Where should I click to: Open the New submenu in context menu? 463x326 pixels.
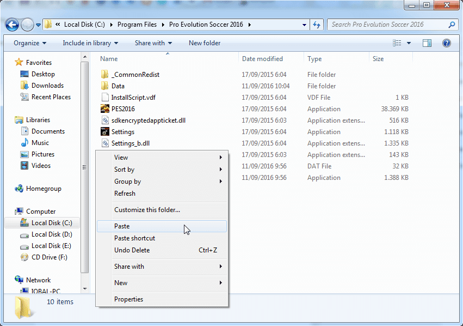pos(162,283)
